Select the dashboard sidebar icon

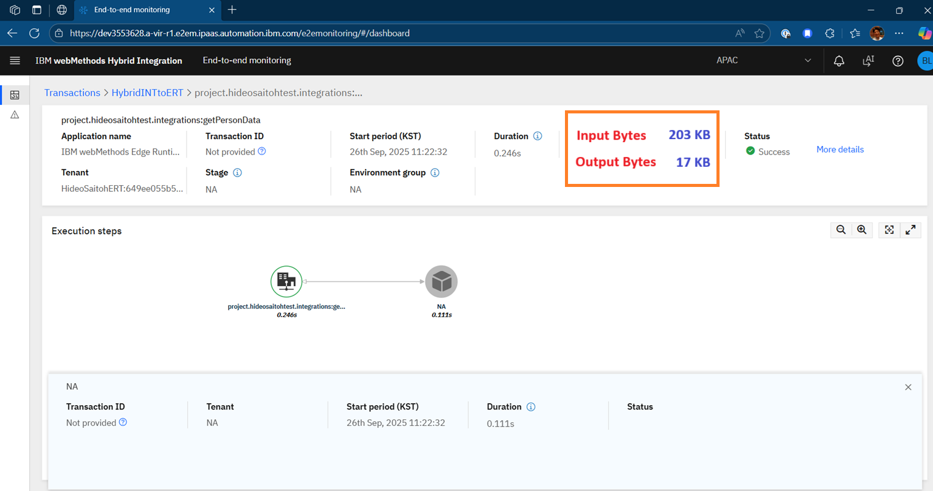[15, 95]
